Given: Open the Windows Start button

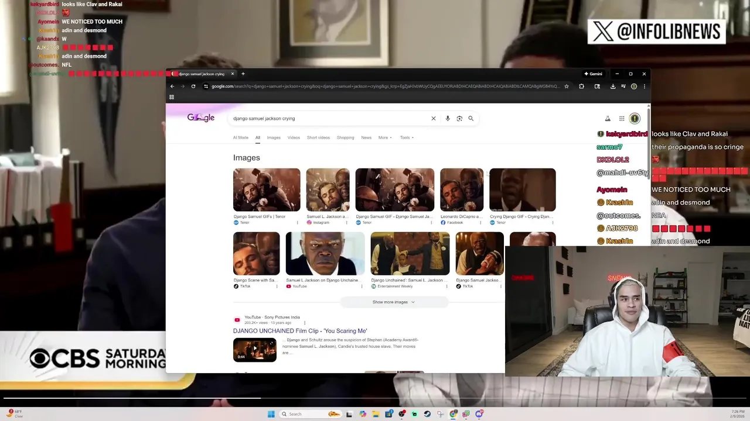Looking at the screenshot, I should point(271,414).
